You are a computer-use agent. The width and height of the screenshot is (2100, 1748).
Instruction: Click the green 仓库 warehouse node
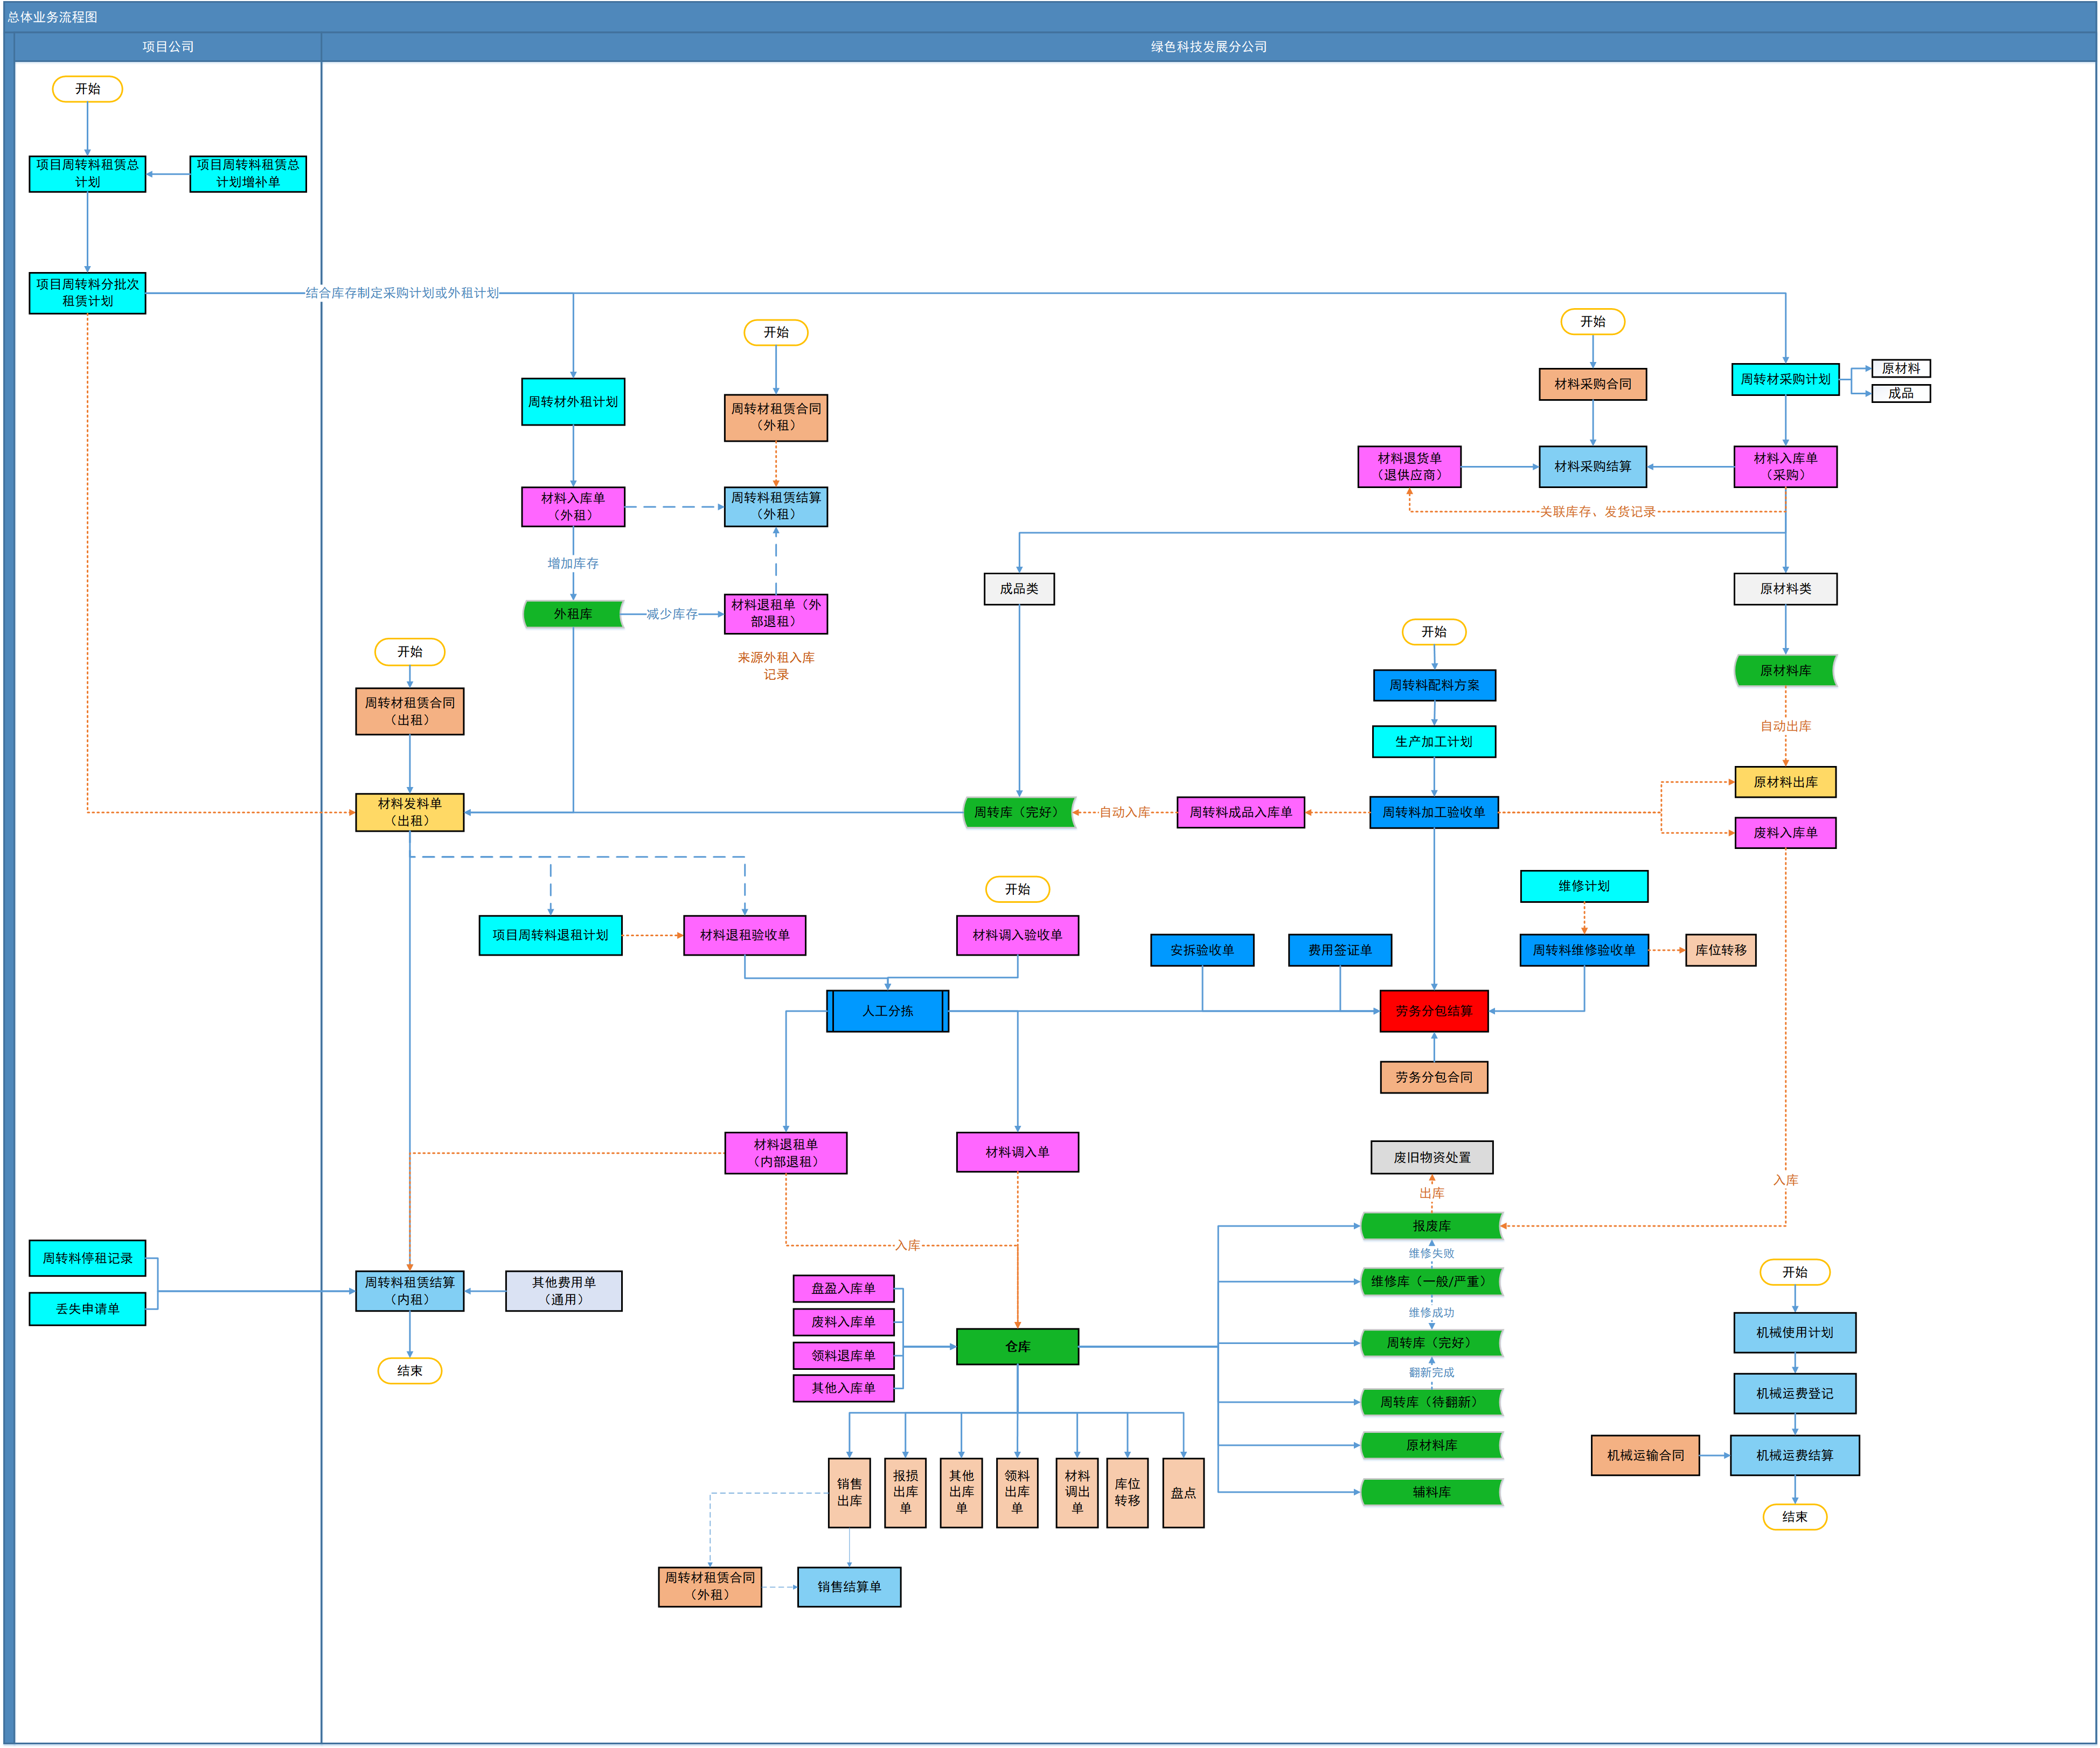(x=1017, y=1346)
